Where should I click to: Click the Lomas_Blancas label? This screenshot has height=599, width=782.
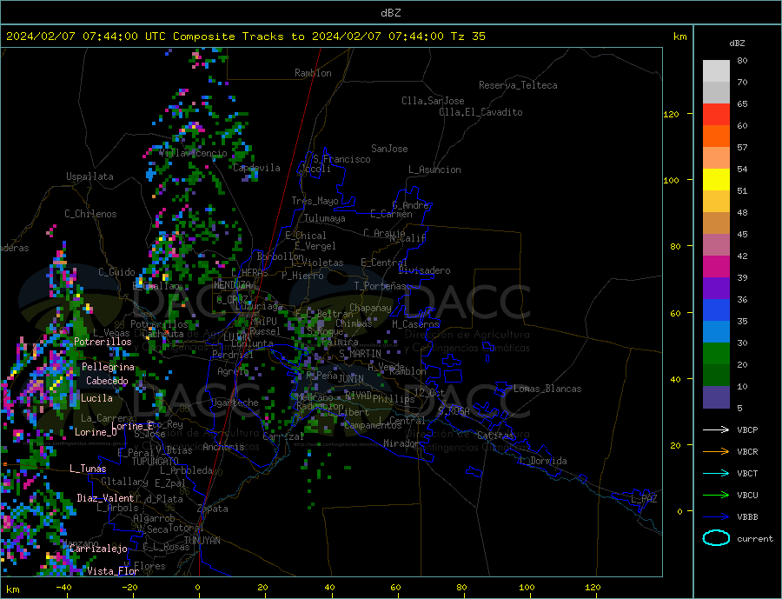547,389
